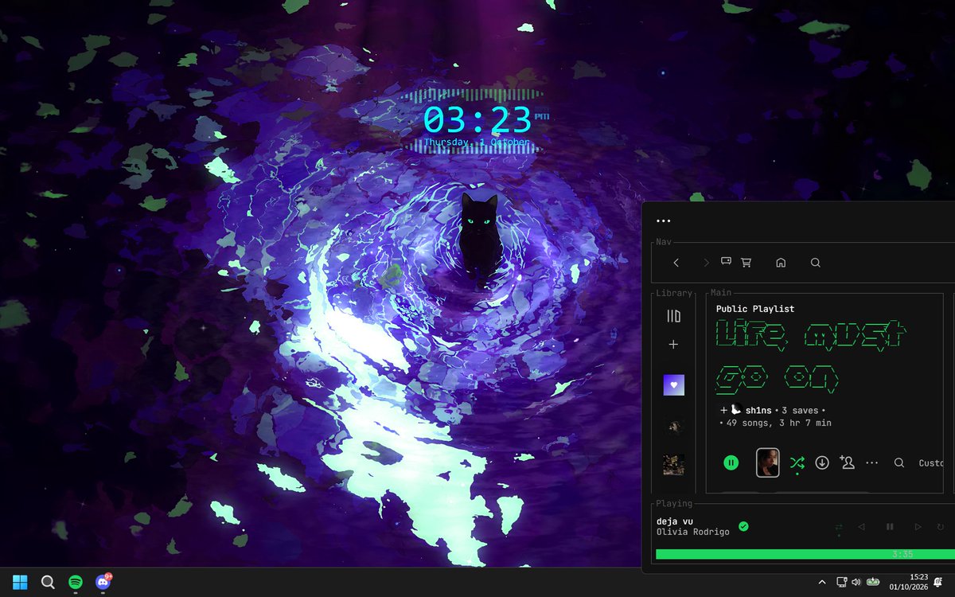Seek within the green progress bar
This screenshot has width=955, height=597.
tap(805, 554)
